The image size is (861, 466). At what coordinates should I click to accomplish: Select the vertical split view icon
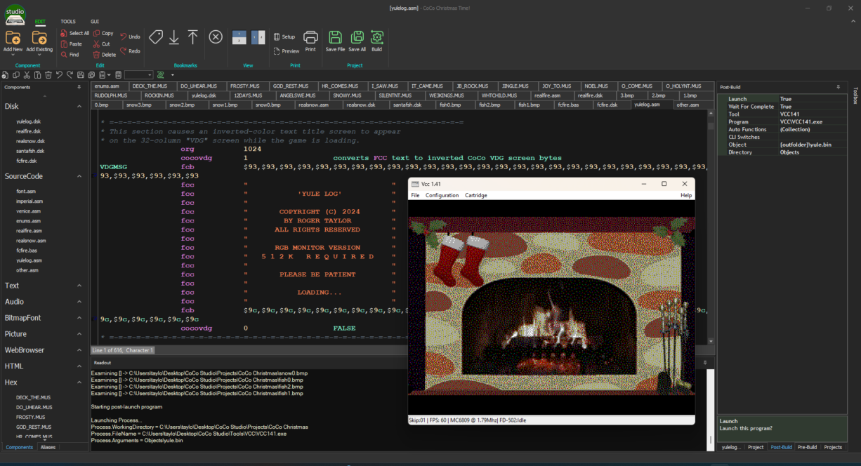click(x=258, y=38)
